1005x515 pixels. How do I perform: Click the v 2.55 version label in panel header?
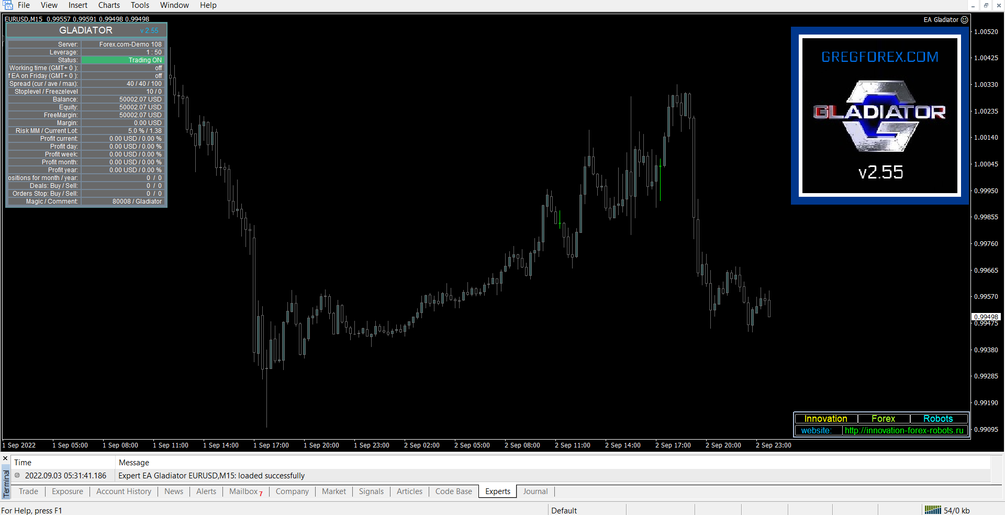[149, 31]
